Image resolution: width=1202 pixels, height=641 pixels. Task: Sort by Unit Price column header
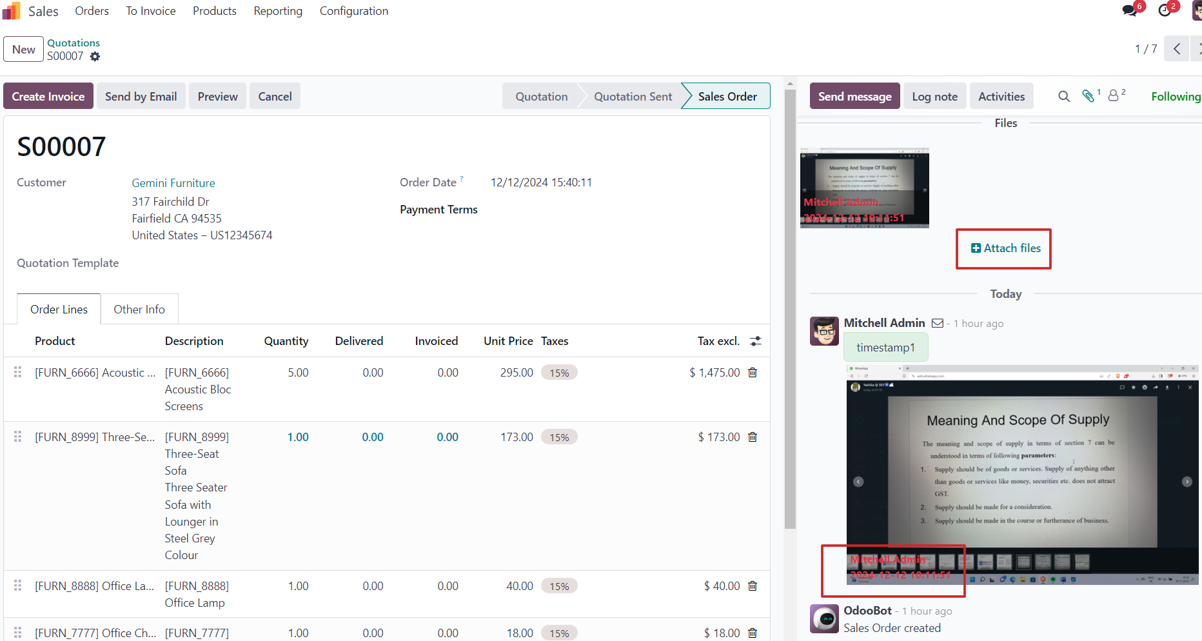508,341
